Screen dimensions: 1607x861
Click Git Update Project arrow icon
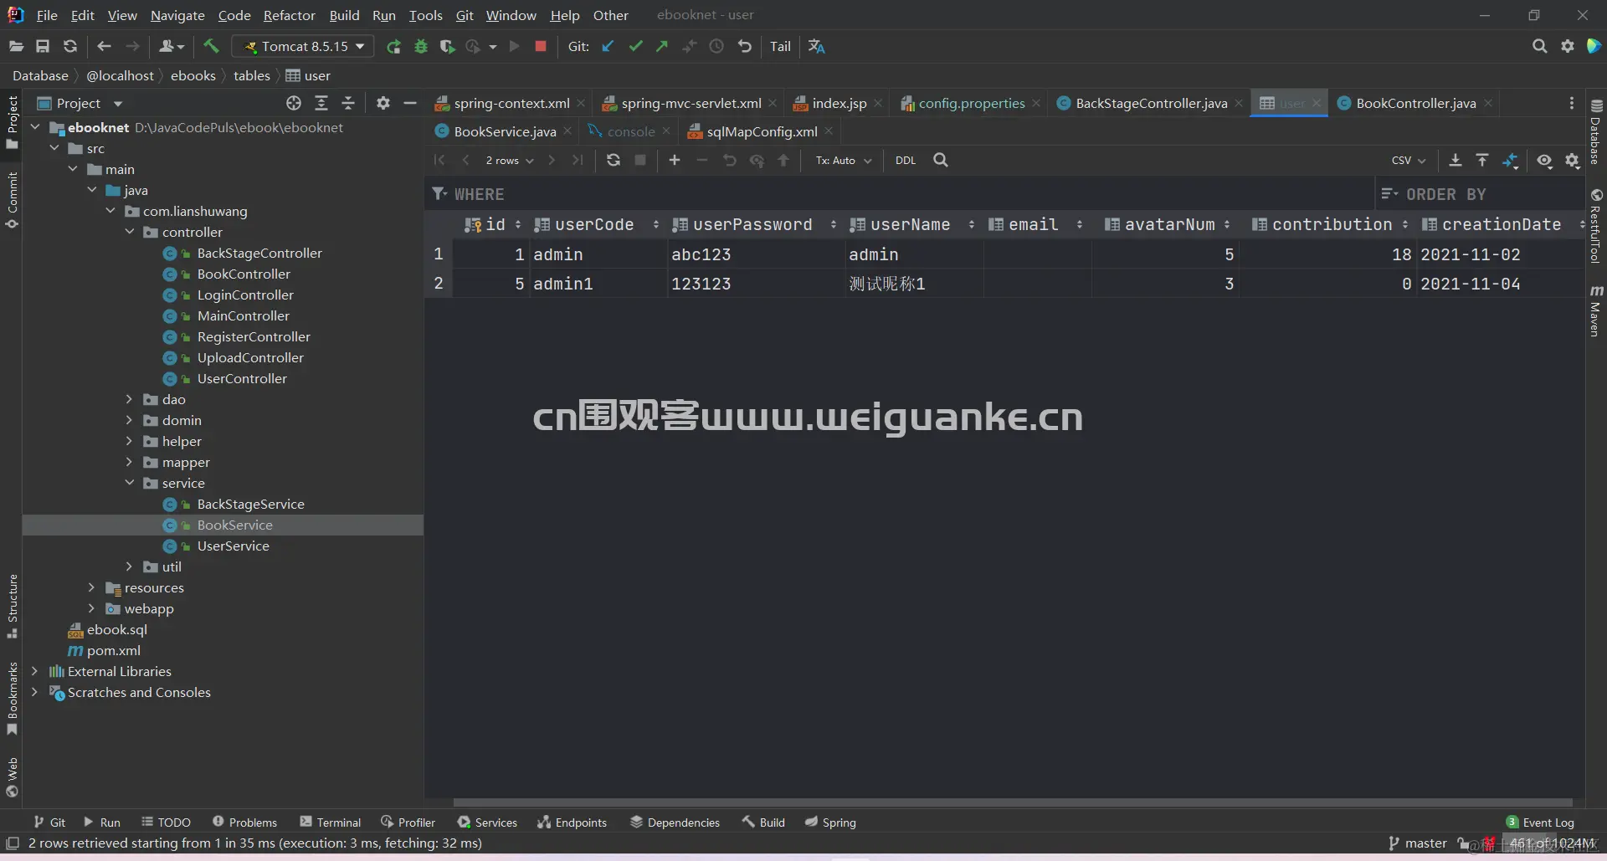click(x=608, y=47)
